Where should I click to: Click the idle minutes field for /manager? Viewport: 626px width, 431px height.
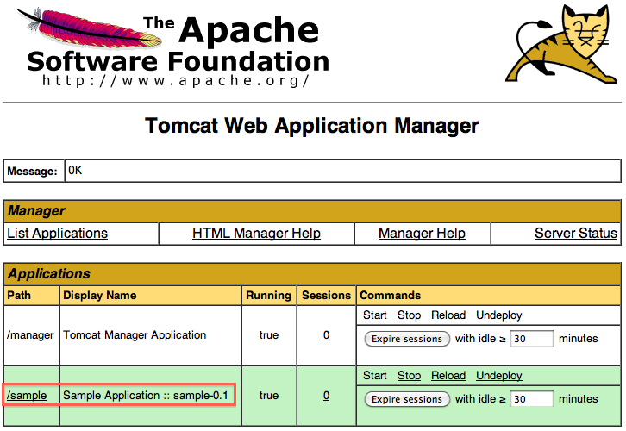click(x=531, y=340)
